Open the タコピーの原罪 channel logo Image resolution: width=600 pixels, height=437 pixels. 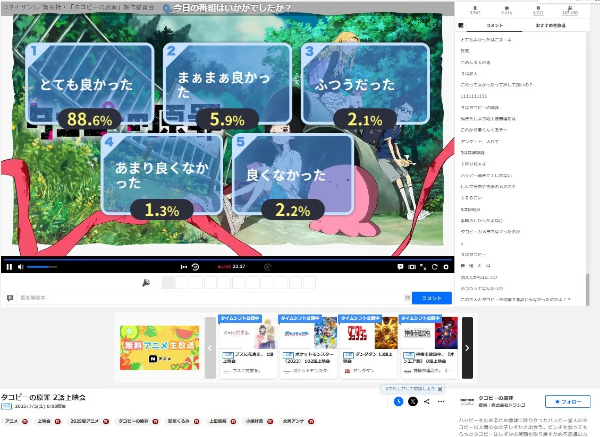pos(467,401)
